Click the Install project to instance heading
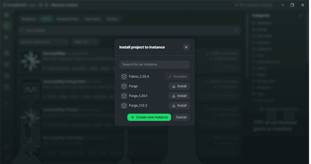 pos(142,47)
